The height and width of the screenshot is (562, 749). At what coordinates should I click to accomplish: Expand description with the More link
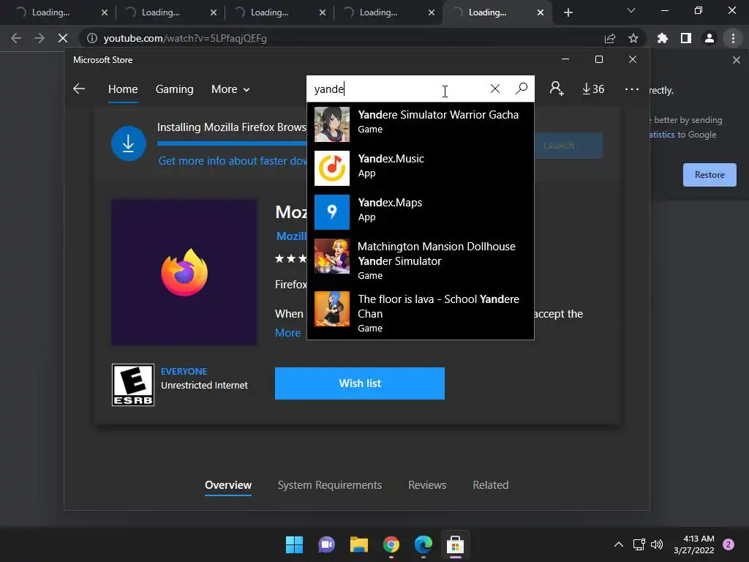(287, 333)
